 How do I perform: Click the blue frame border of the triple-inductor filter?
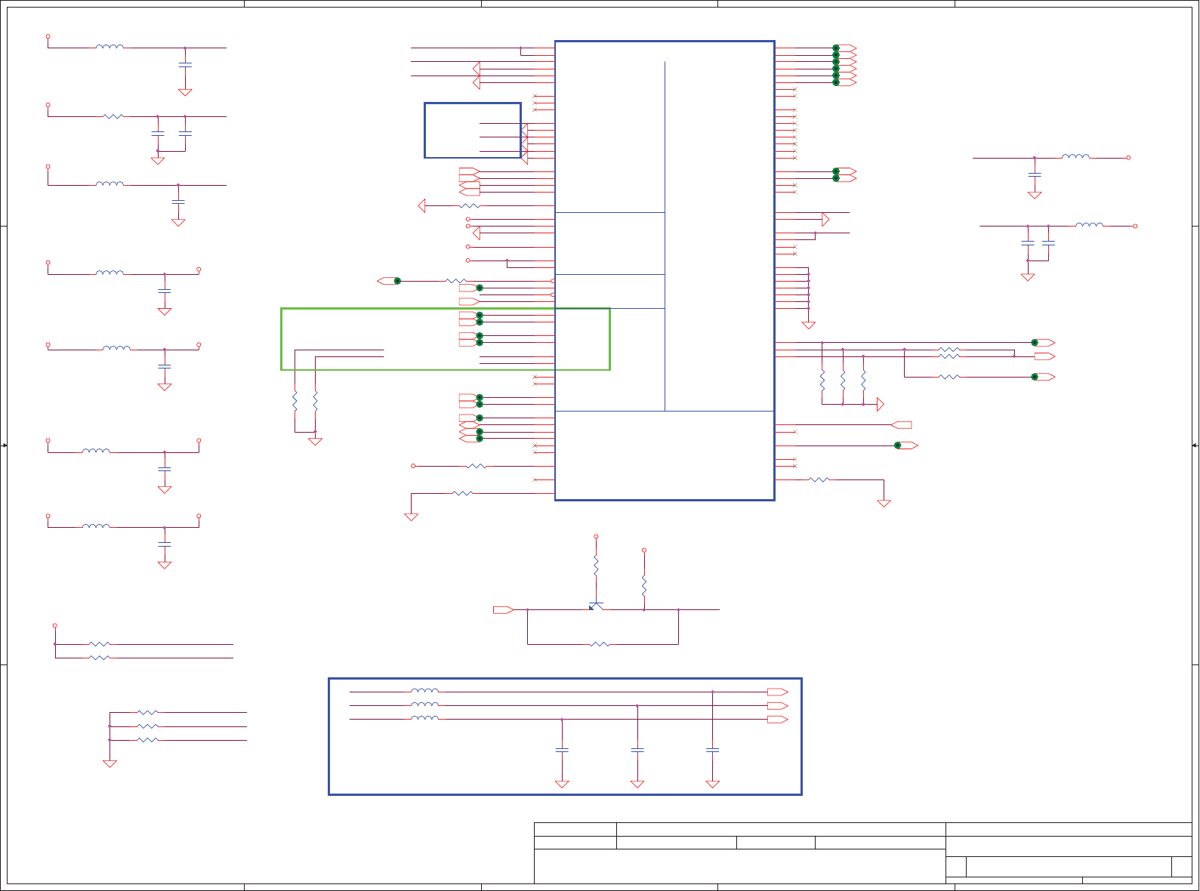pyautogui.click(x=565, y=679)
